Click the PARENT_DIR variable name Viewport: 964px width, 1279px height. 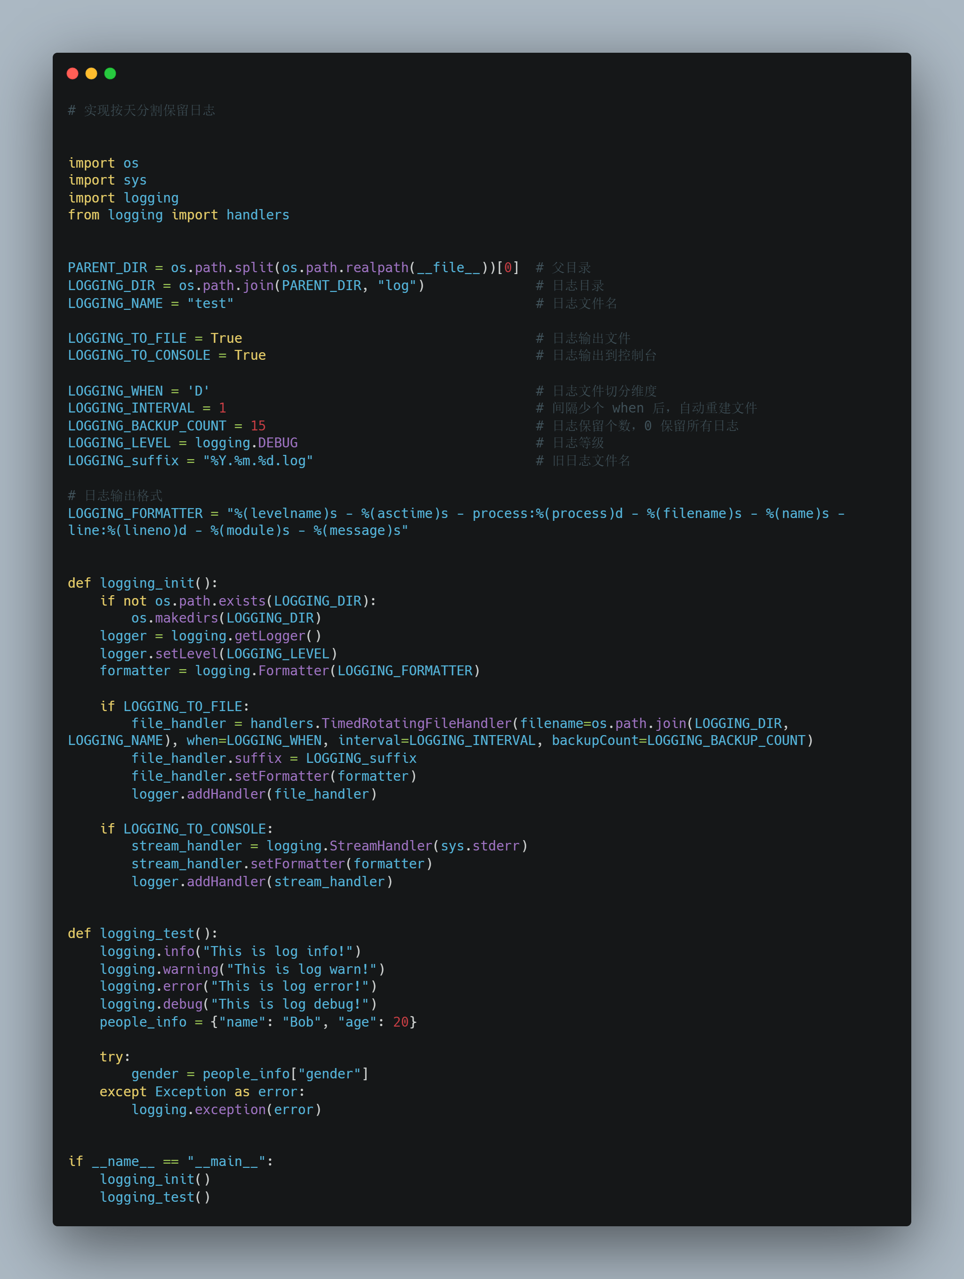[x=107, y=267]
